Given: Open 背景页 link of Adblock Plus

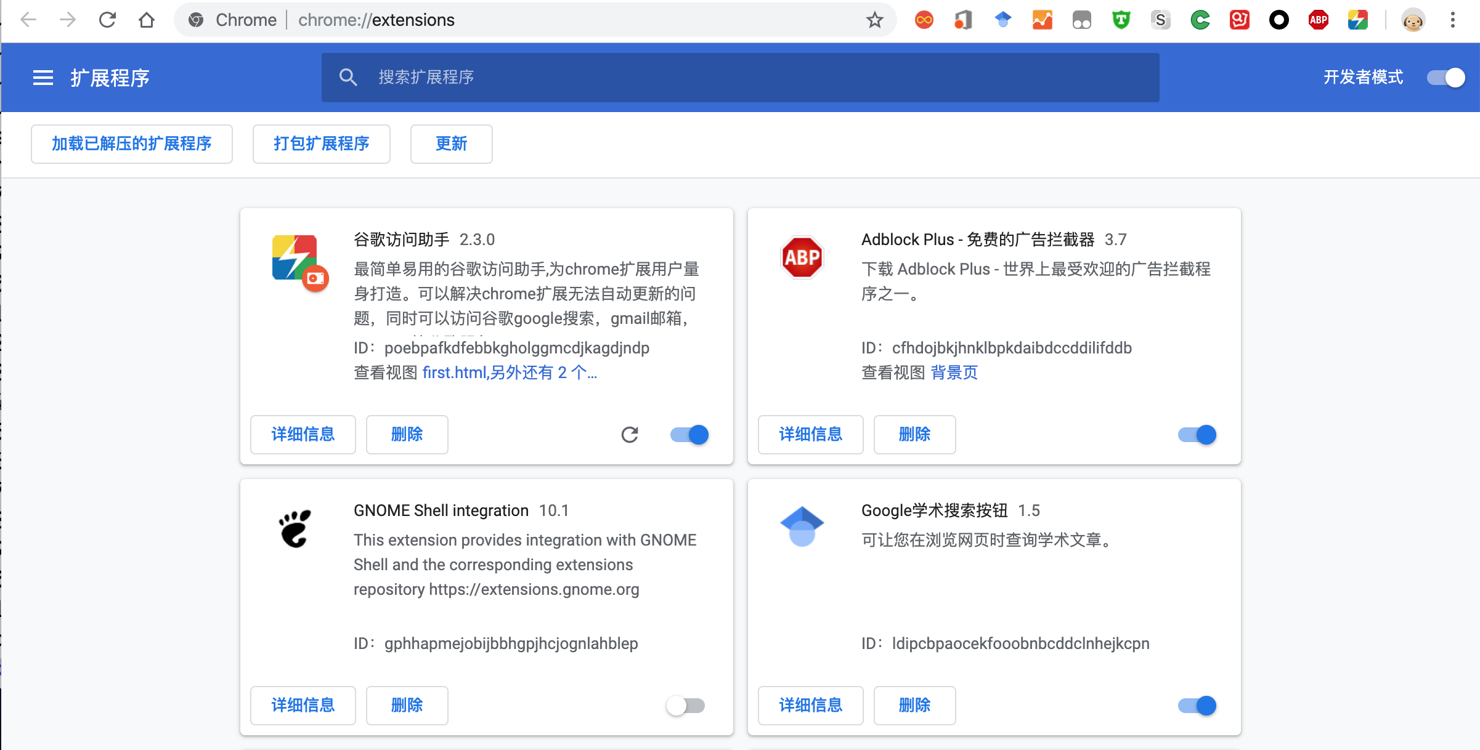Looking at the screenshot, I should point(954,373).
